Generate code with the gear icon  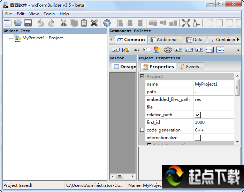click(107, 23)
